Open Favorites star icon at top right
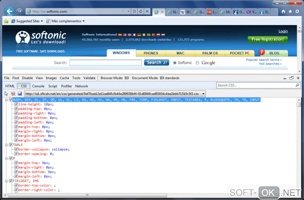The width and height of the screenshot is (304, 200). point(290,12)
